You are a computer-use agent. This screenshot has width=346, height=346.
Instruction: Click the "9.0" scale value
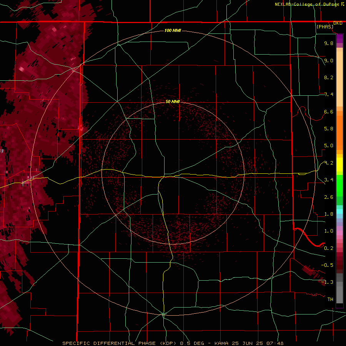pyautogui.click(x=329, y=60)
